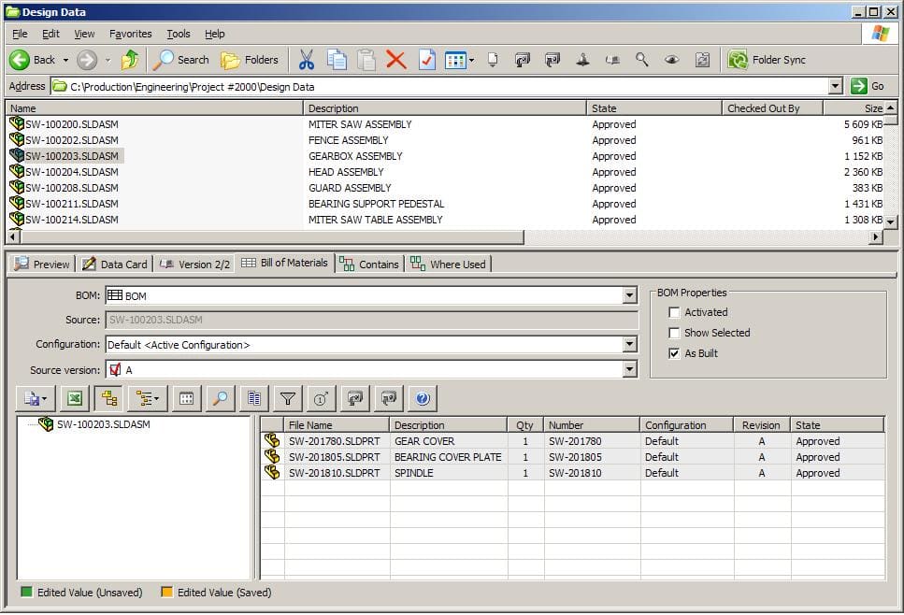Click the BOM compare icon
The image size is (904, 615).
252,398
